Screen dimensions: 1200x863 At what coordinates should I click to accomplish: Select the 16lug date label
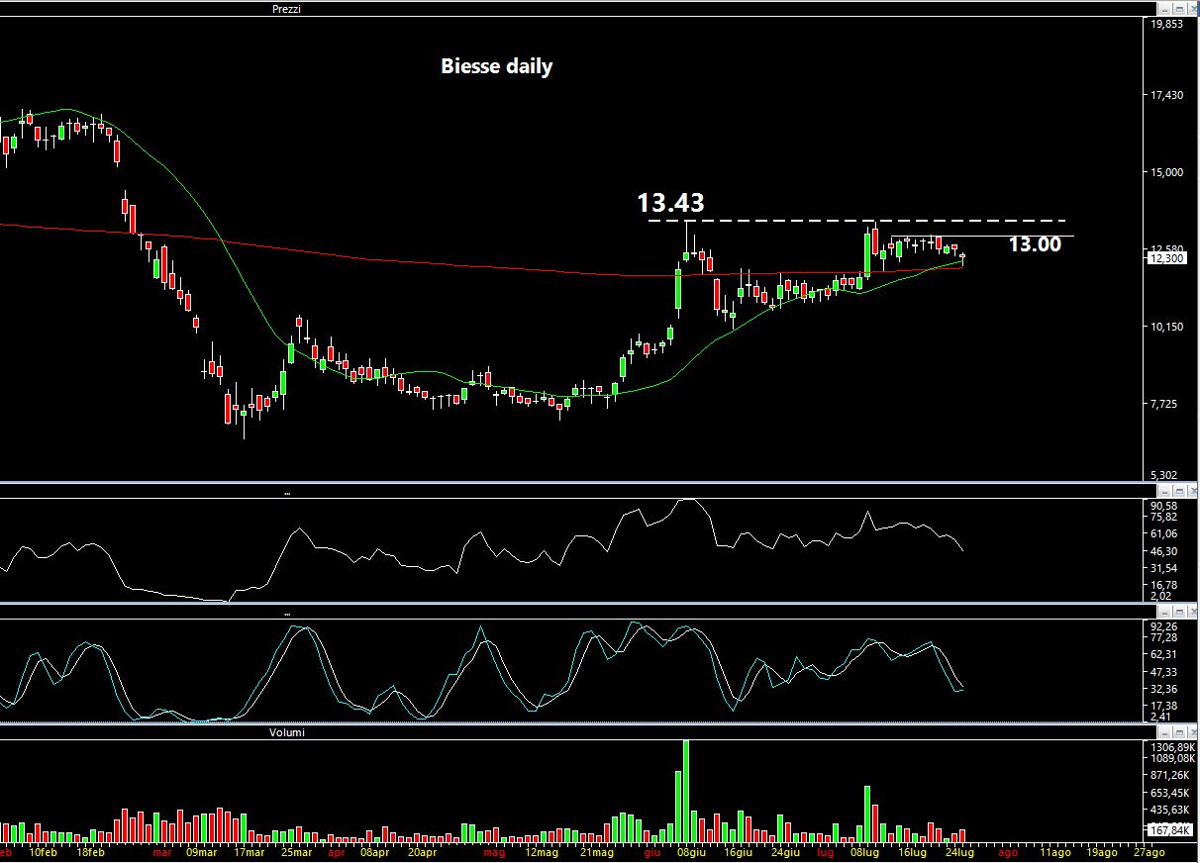tap(912, 851)
